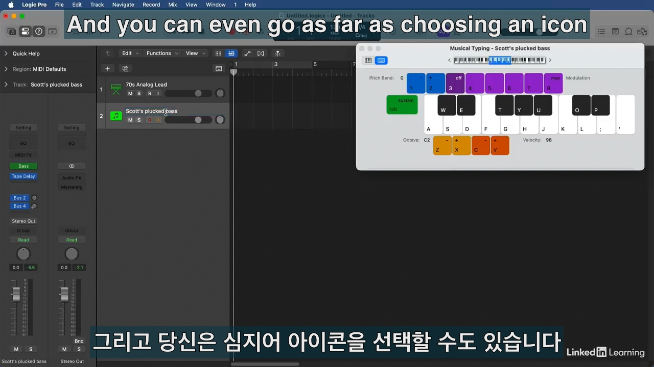Screen dimensions: 654x367
Task: Click the Bus 2 send button
Action: (19, 198)
